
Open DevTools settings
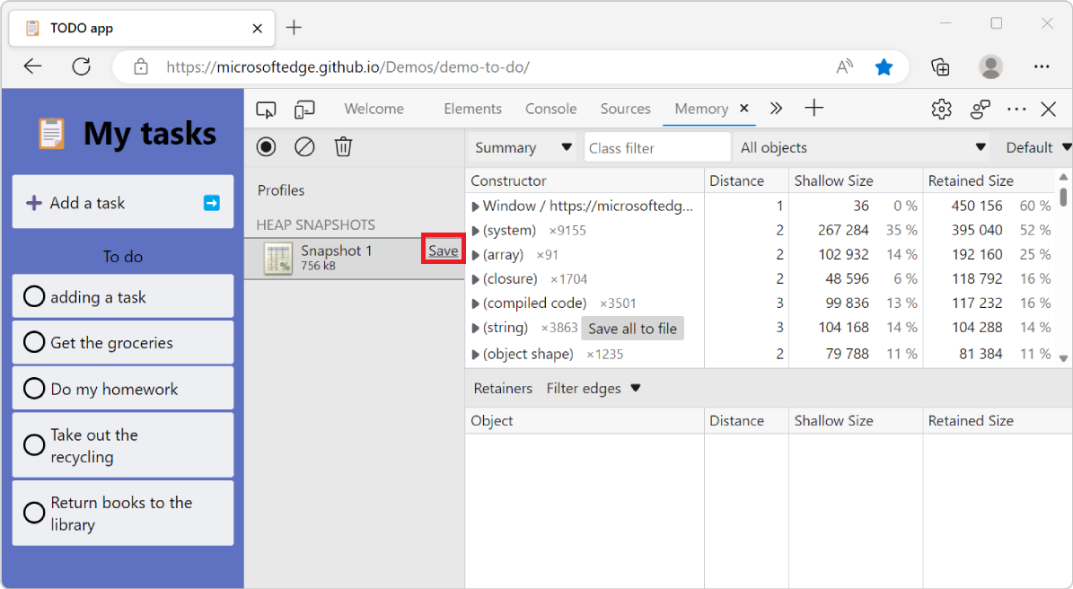click(x=941, y=109)
